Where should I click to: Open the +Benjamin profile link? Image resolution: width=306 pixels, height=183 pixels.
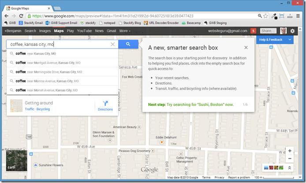tap(13, 31)
